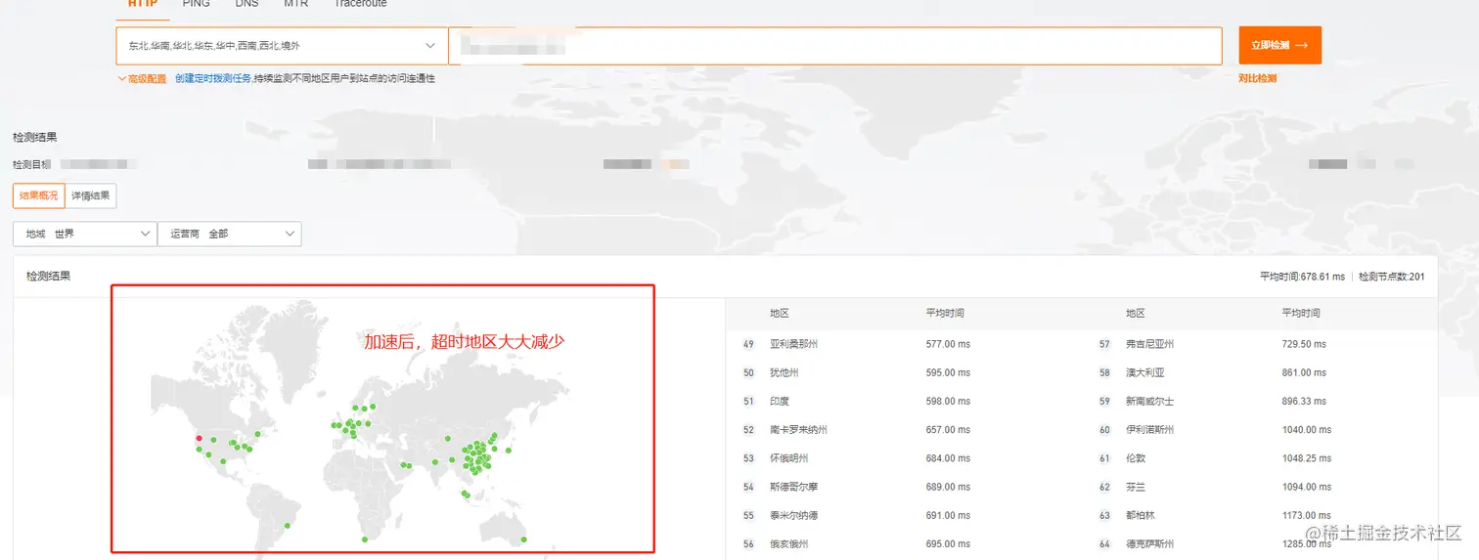Click the 577.00 ms average time value
The height and width of the screenshot is (560, 1479).
tap(948, 344)
